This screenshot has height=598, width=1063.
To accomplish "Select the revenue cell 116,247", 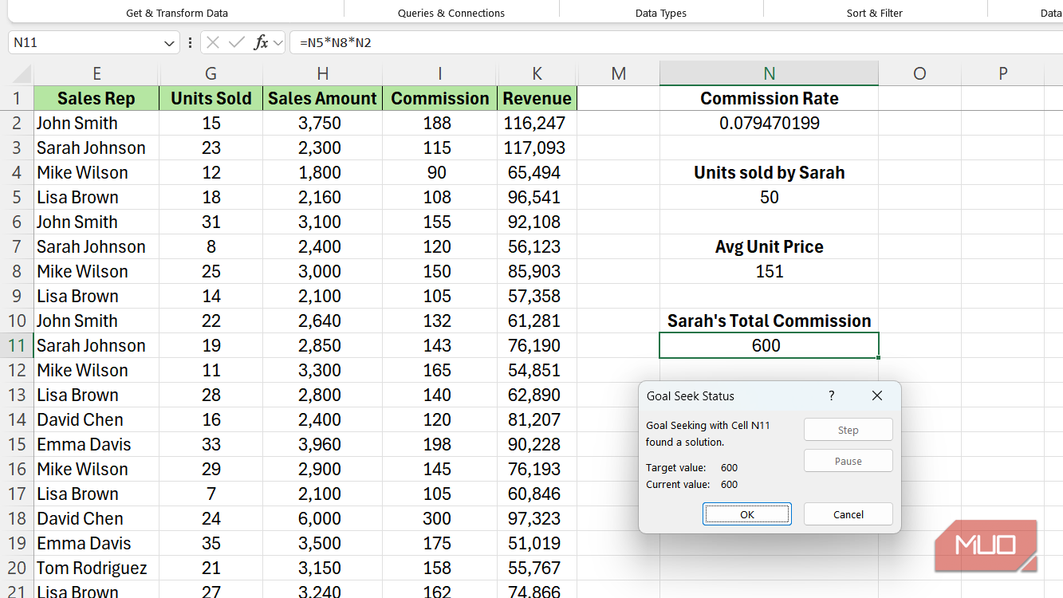I will [x=537, y=123].
